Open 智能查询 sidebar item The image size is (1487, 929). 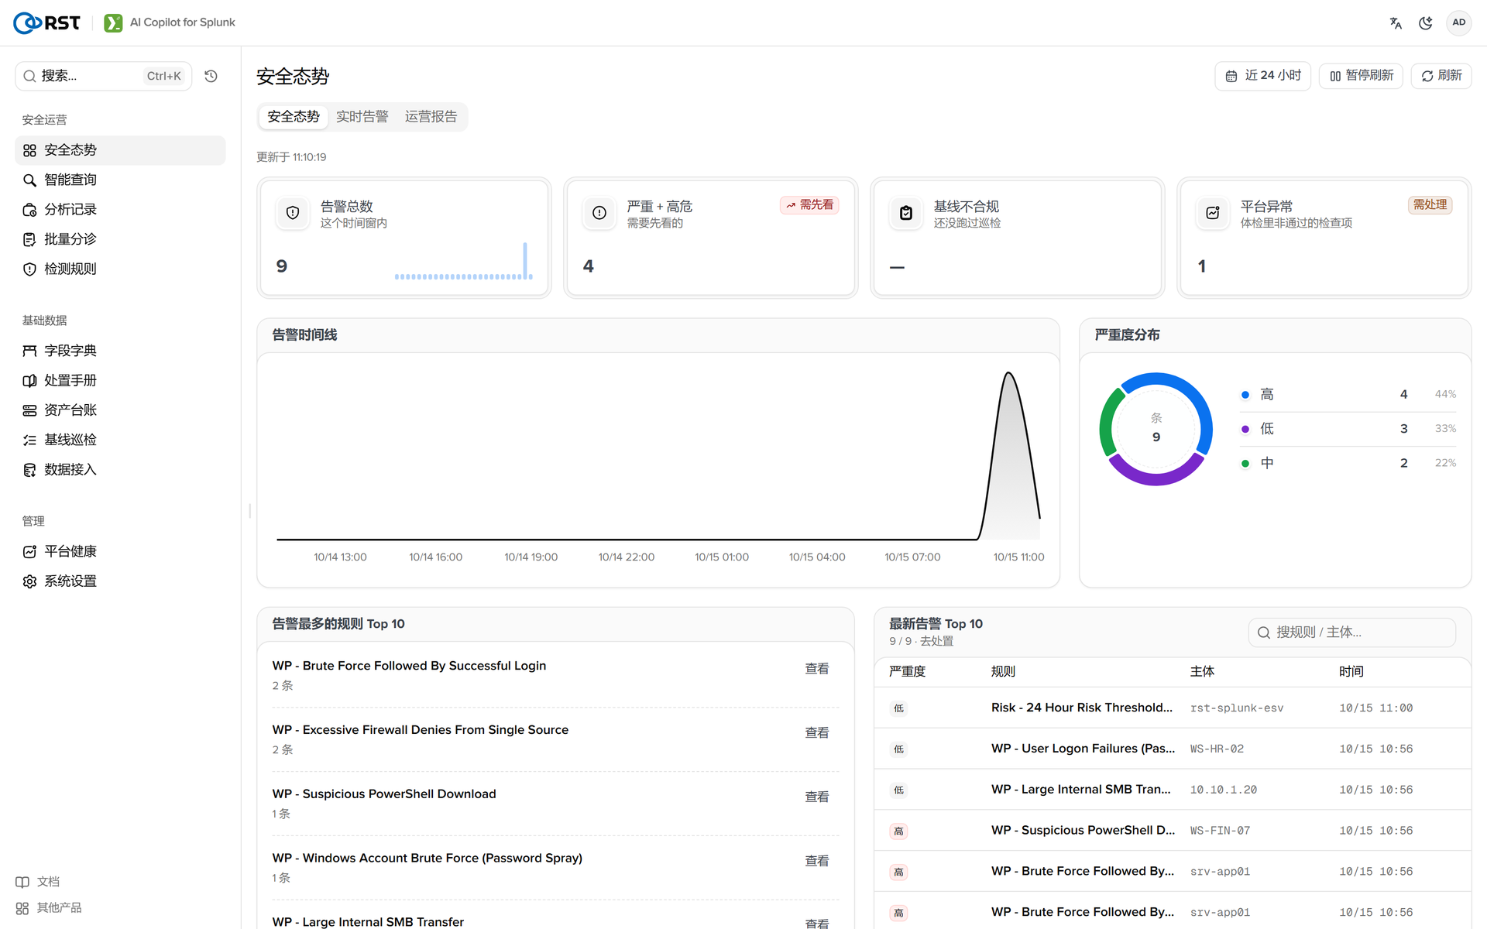click(x=120, y=180)
